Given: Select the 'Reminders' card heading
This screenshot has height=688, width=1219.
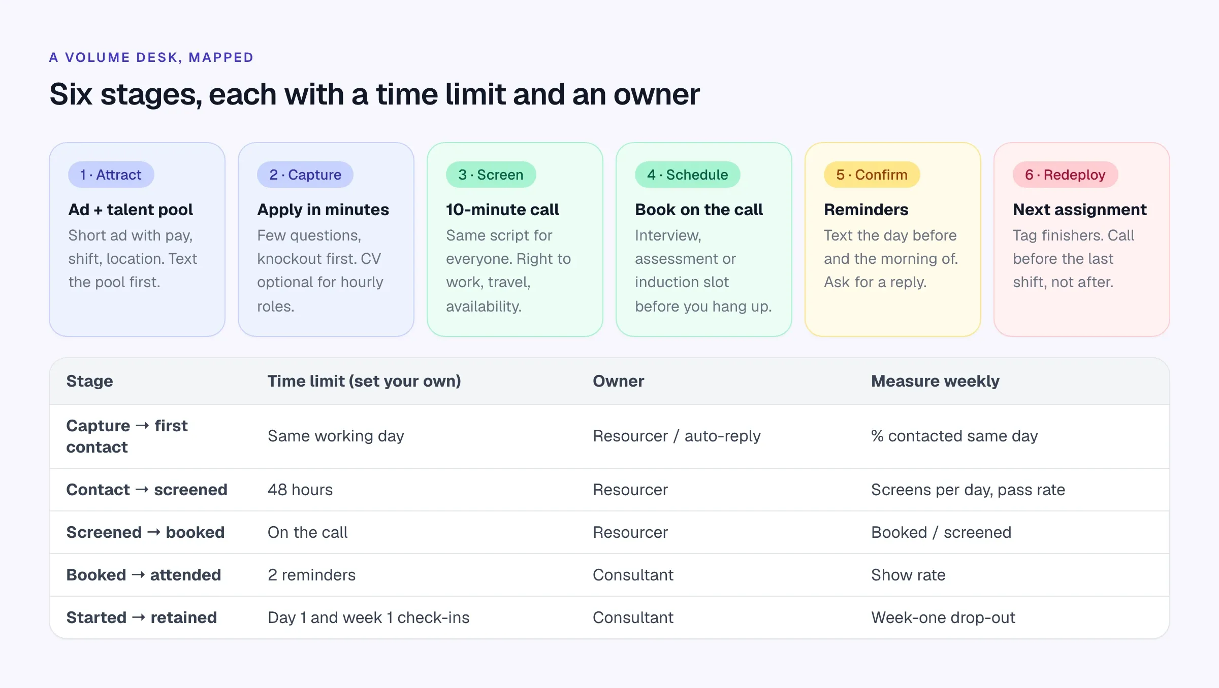Looking at the screenshot, I should [x=866, y=210].
